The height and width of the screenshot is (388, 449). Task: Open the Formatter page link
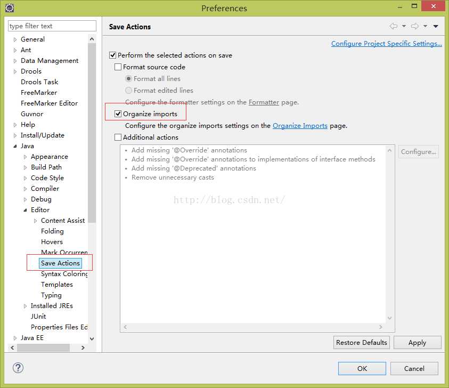(264, 102)
